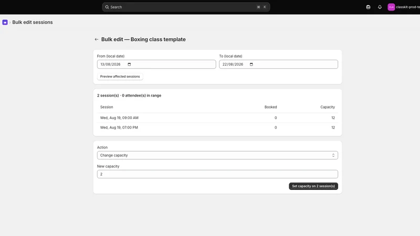Click the Session column header

coord(107,107)
